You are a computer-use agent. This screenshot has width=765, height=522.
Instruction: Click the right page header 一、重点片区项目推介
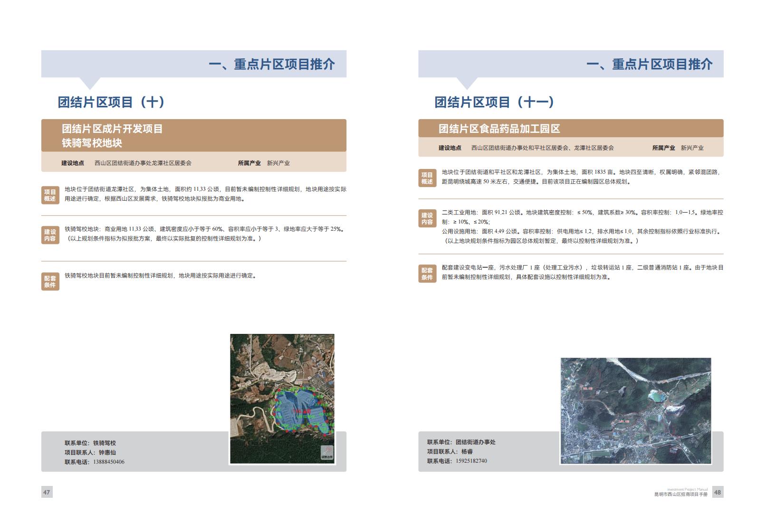649,64
